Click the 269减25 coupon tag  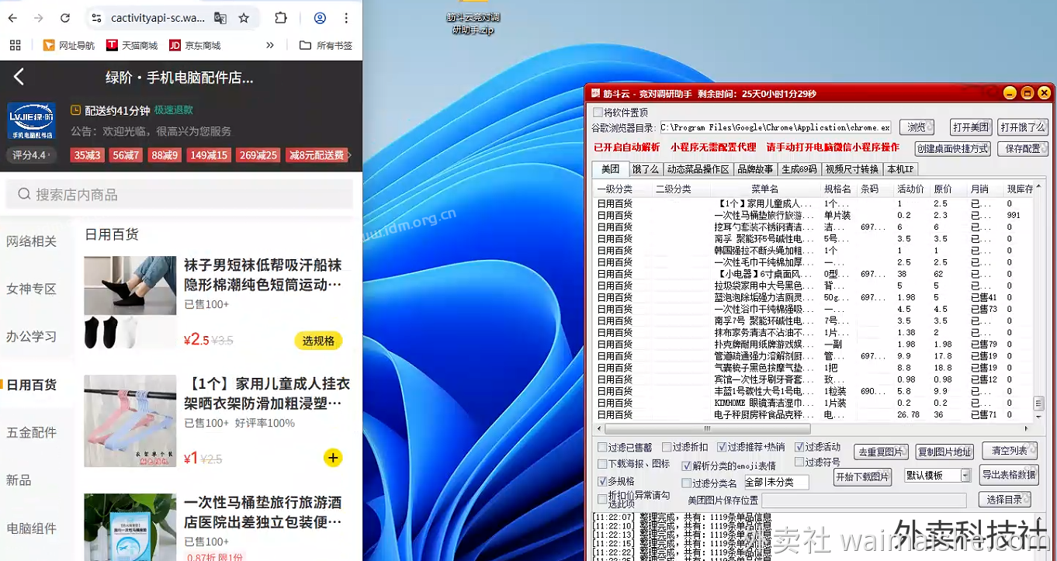258,155
